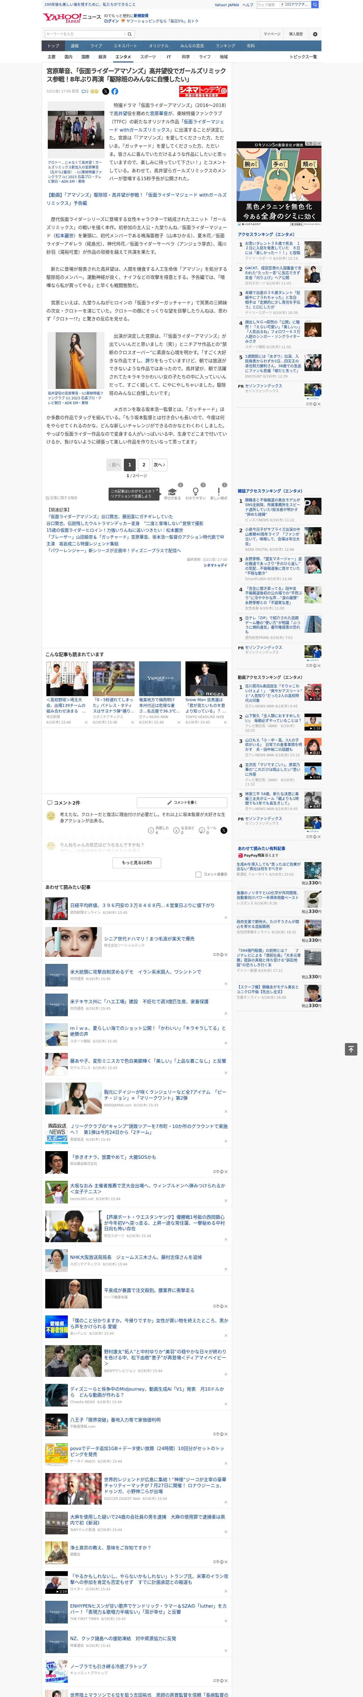Click into the ウェブ検索 field
Image resolution: width=363 pixels, height=1697 pixels.
point(267,5)
